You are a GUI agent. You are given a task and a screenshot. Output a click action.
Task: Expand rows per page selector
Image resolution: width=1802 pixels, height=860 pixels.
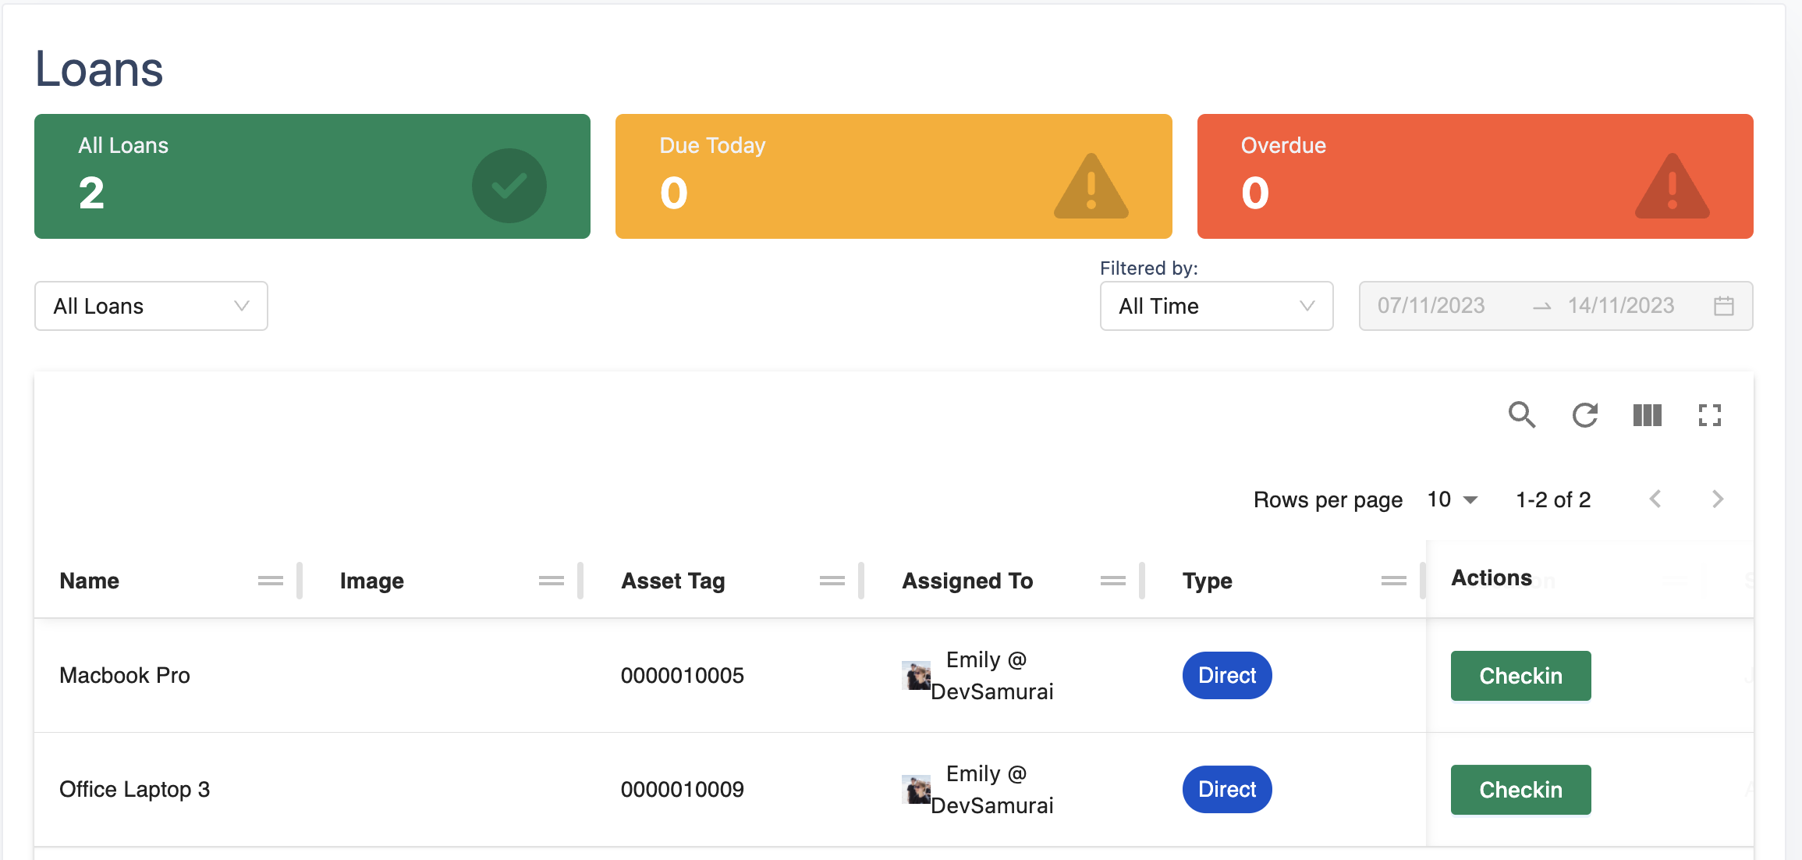coord(1453,499)
